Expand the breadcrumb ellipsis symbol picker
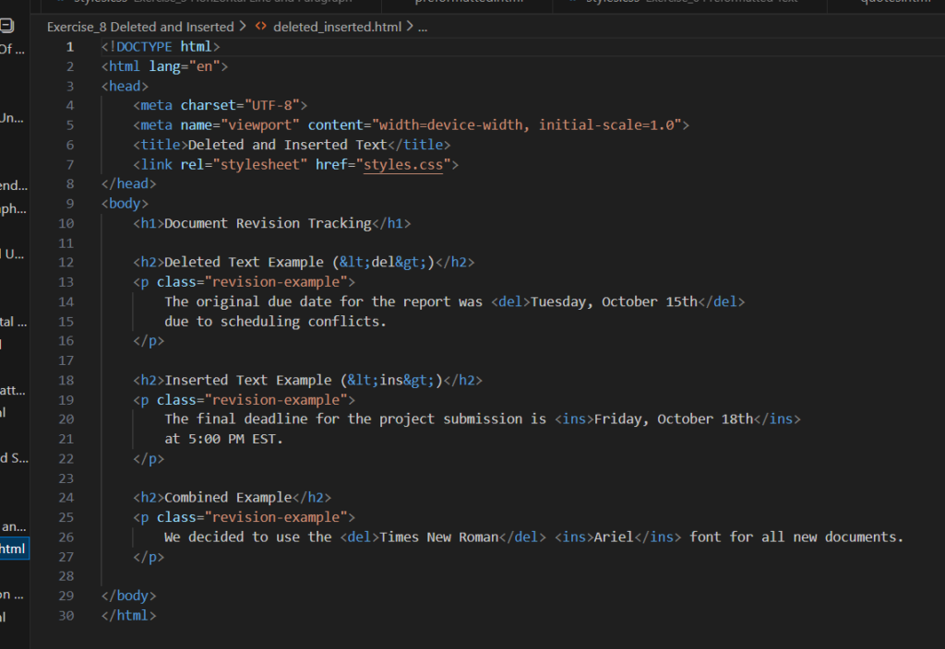 (x=423, y=27)
